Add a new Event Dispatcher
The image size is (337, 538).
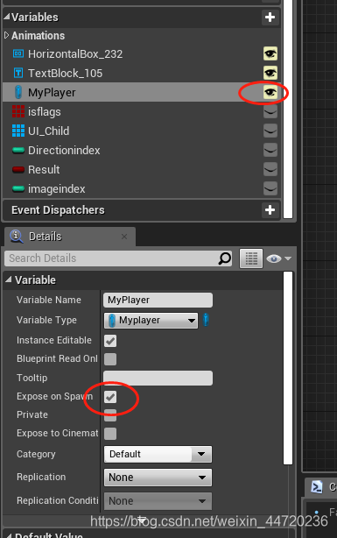pyautogui.click(x=270, y=210)
